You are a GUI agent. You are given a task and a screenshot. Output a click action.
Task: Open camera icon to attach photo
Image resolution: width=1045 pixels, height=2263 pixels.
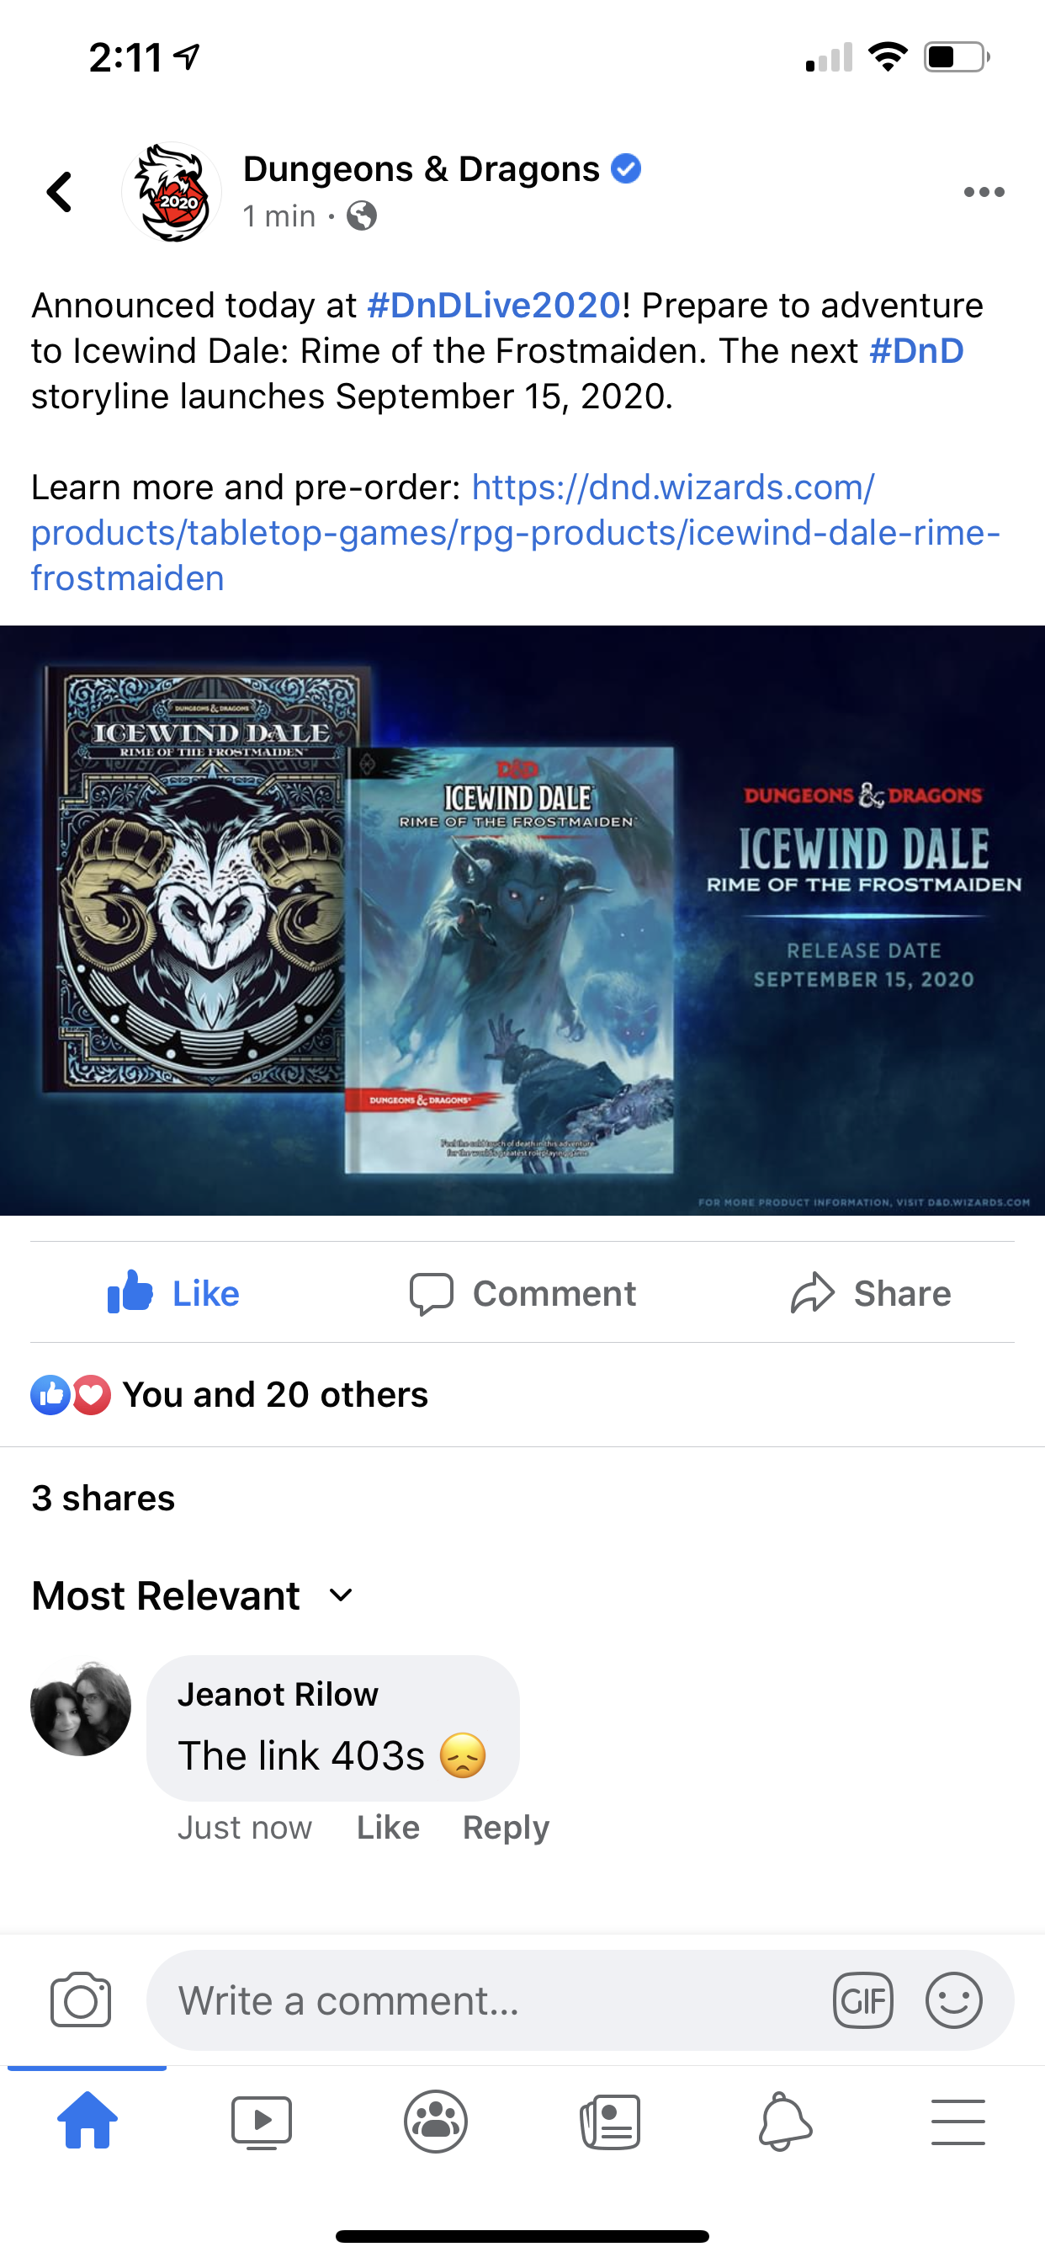click(x=81, y=1999)
